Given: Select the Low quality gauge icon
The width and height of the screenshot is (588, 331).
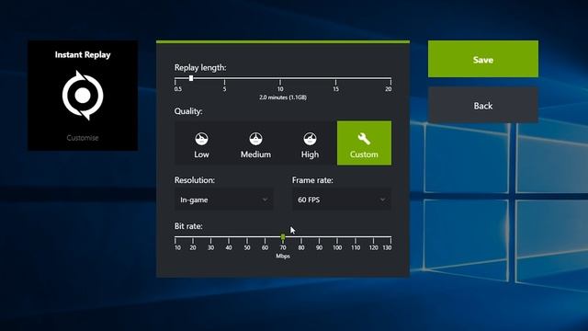Looking at the screenshot, I should click(201, 139).
